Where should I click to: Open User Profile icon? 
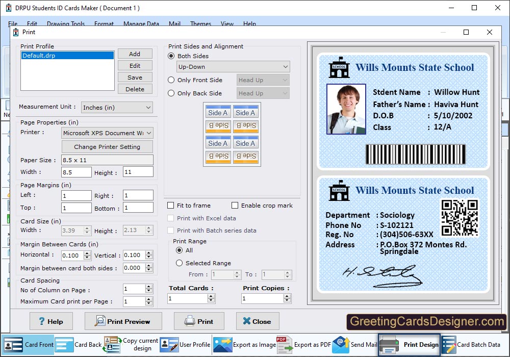(x=169, y=345)
